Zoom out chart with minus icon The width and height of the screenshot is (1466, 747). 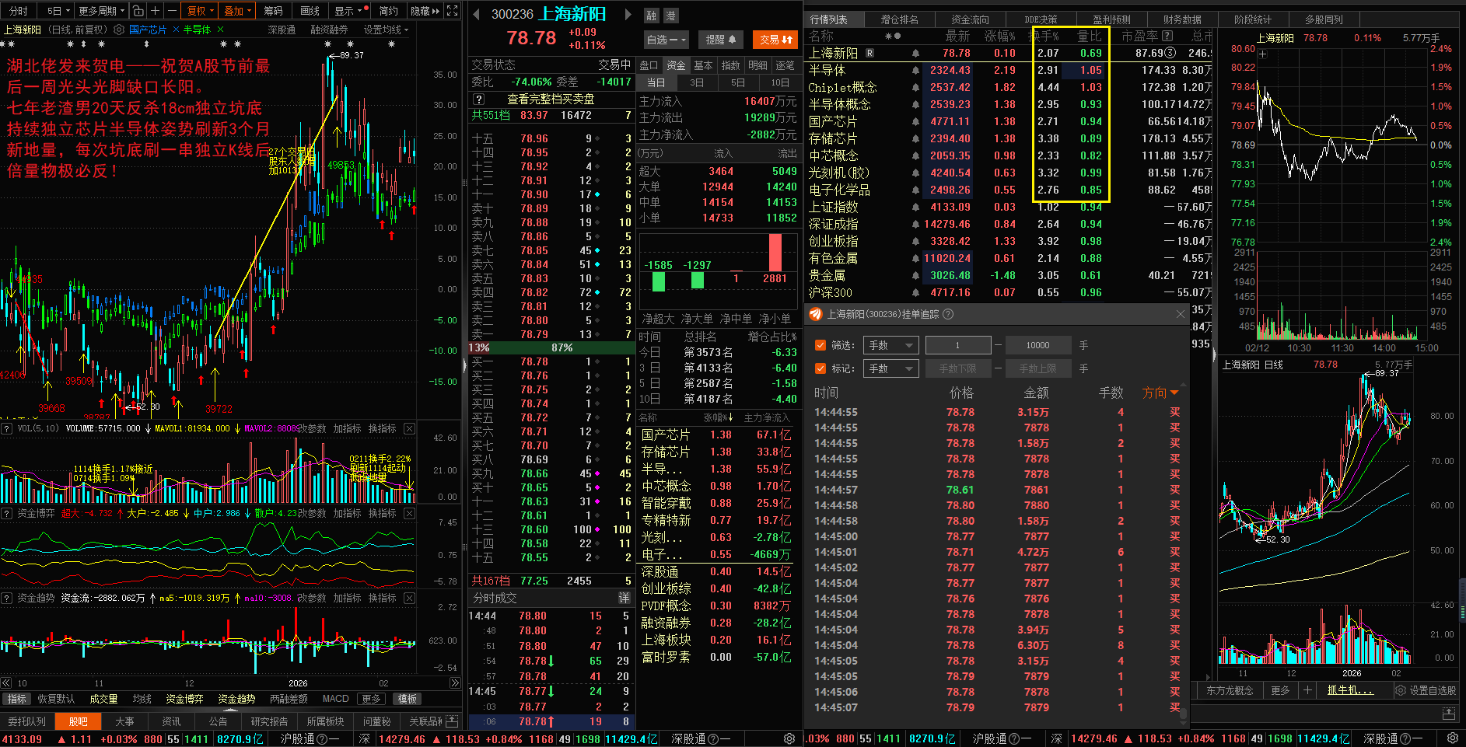click(170, 11)
